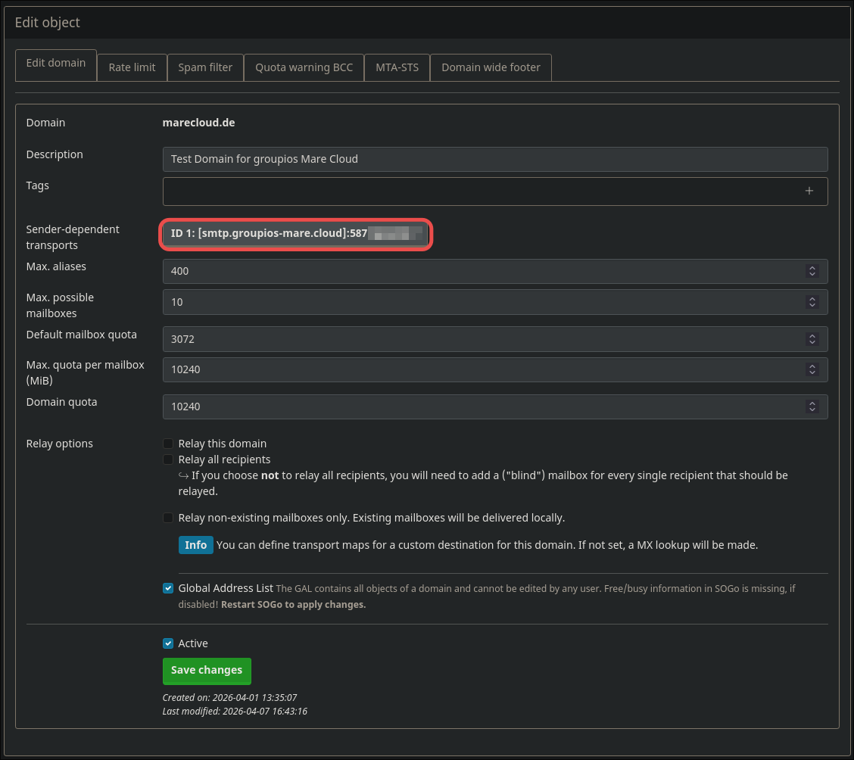The height and width of the screenshot is (760, 854).
Task: Increase Max. aliases using its stepper arrows
Action: pos(812,268)
